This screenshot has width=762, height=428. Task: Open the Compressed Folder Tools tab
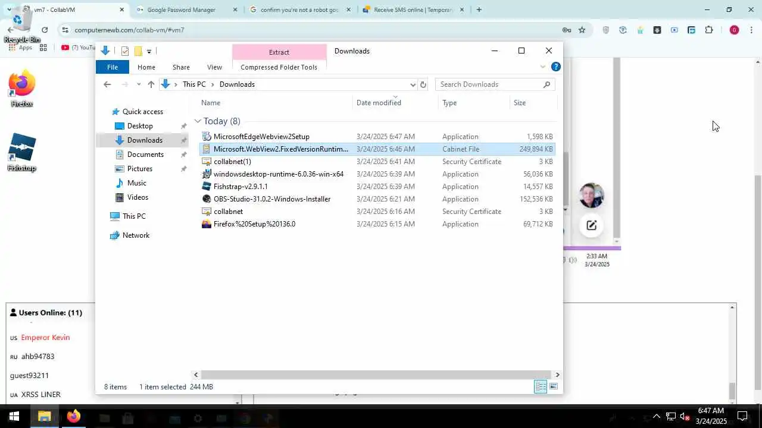click(x=279, y=67)
